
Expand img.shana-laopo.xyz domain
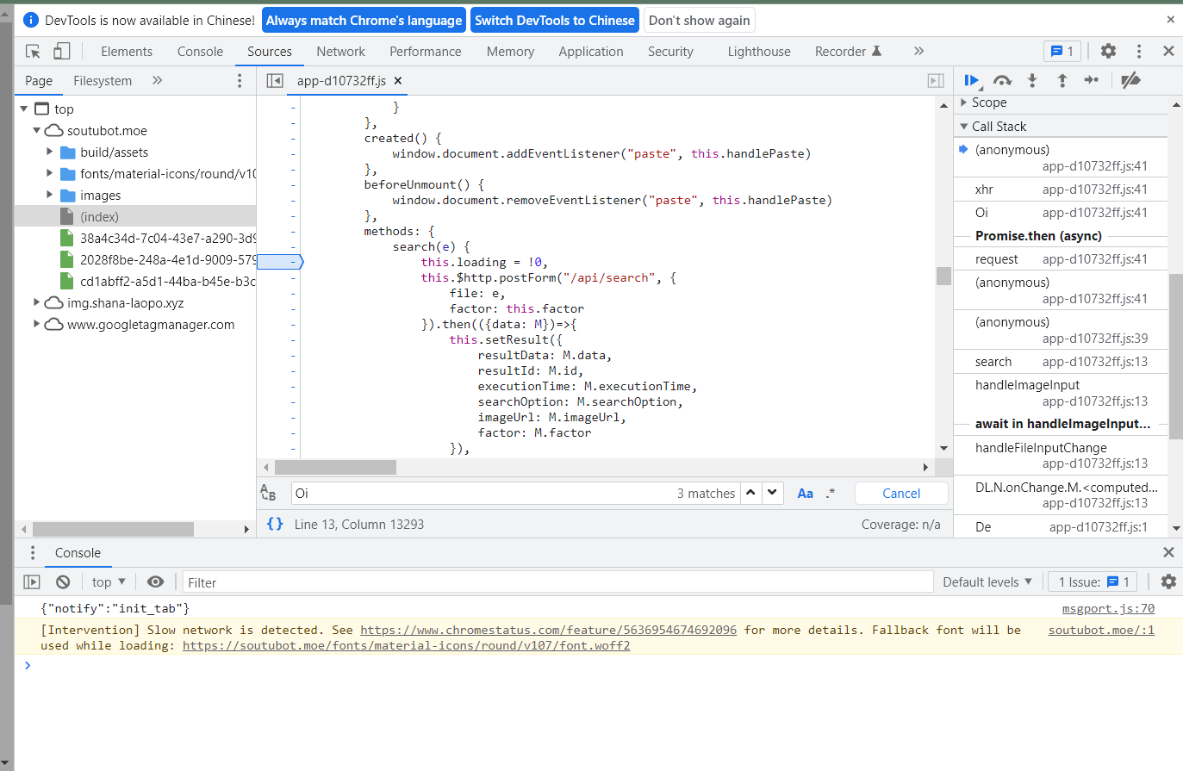[37, 303]
